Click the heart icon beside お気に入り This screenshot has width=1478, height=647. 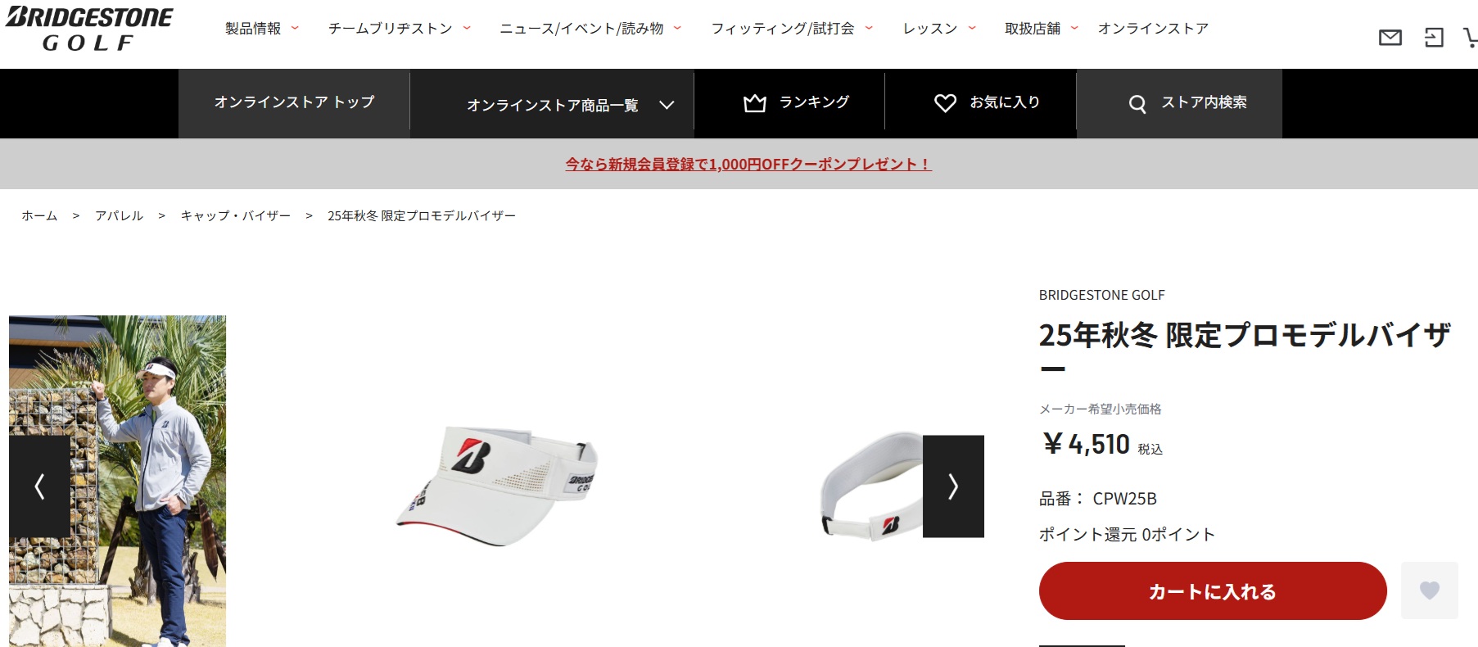click(945, 103)
